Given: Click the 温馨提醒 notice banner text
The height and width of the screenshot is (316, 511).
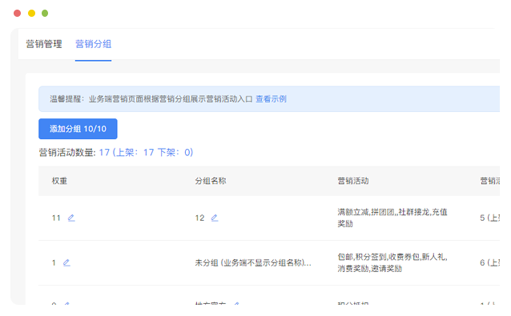Looking at the screenshot, I should [151, 99].
